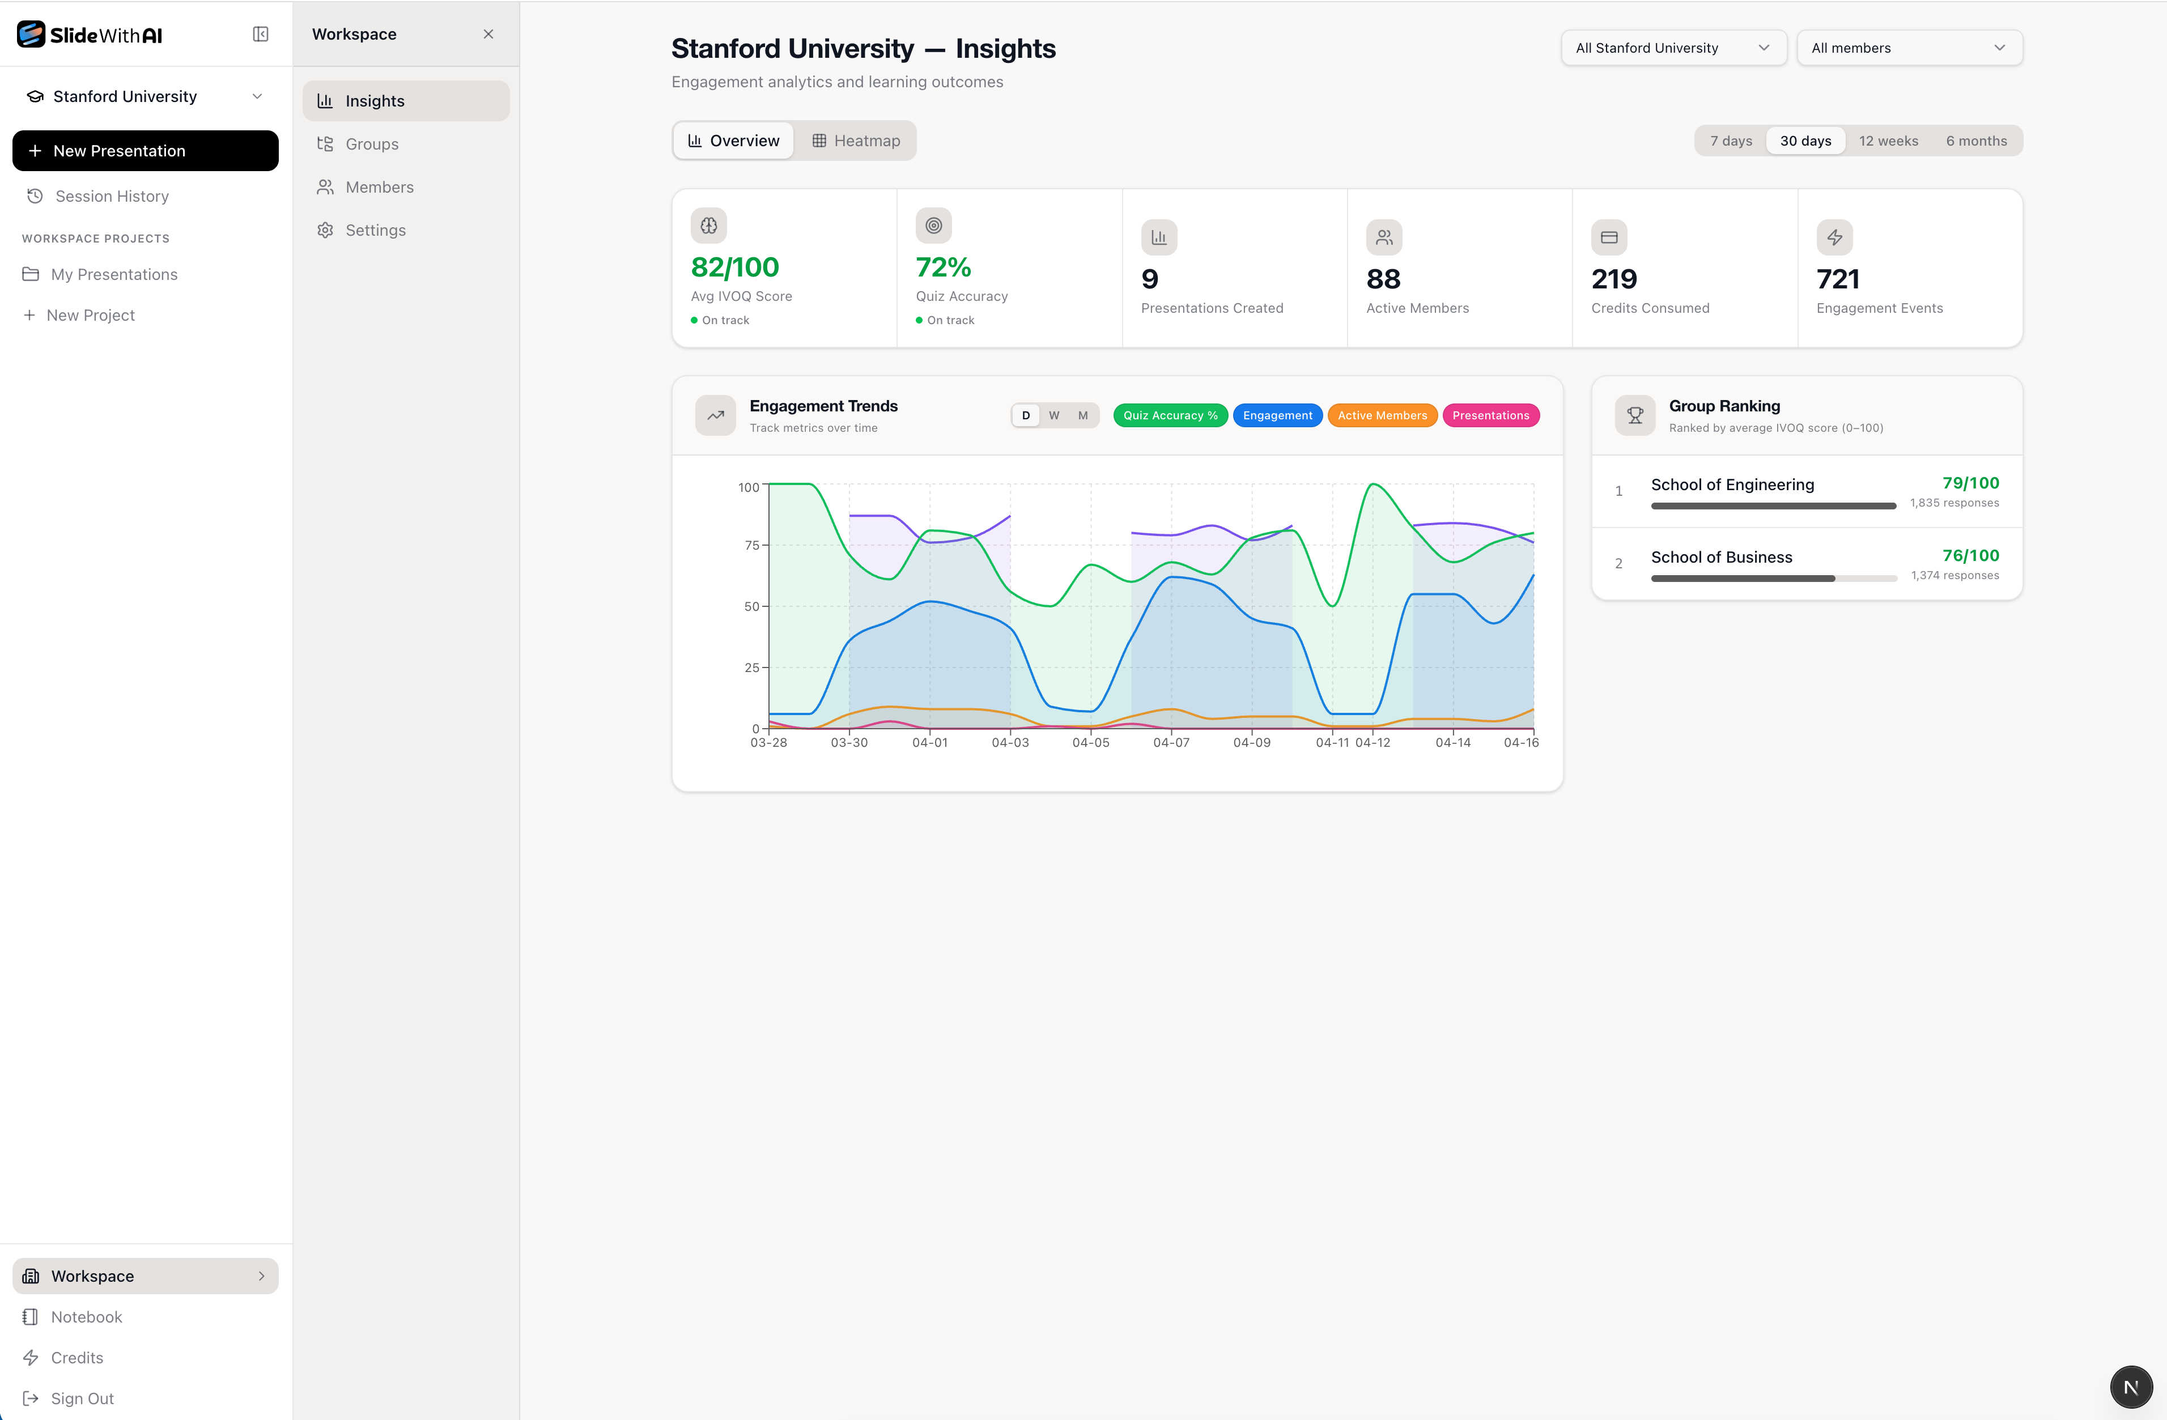
Task: Click the sidebar collapse icon
Action: [x=261, y=35]
